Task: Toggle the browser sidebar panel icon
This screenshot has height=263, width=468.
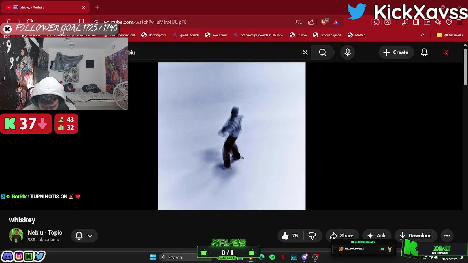Action: (416, 22)
